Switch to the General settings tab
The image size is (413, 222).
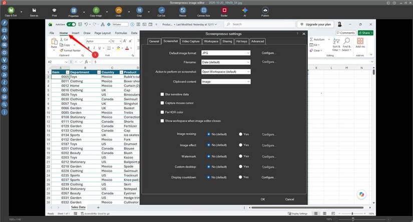154,42
